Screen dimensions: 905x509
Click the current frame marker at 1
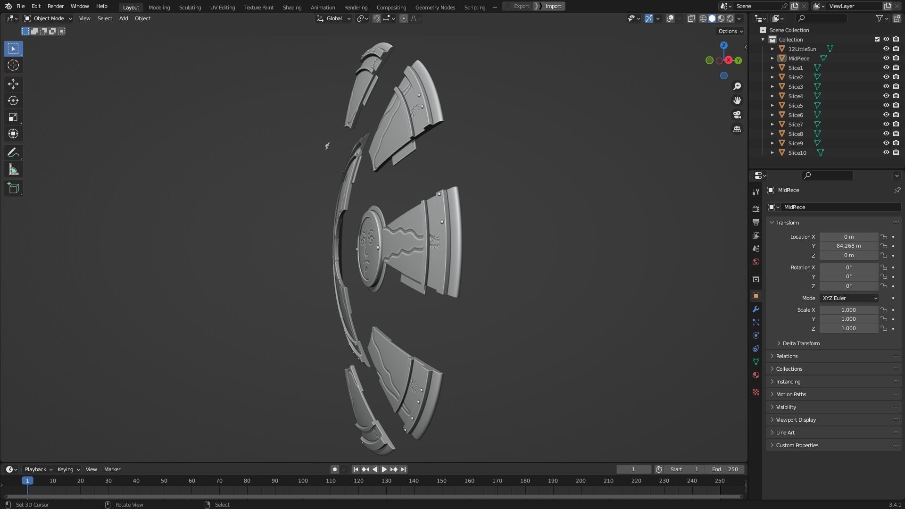[x=27, y=481]
